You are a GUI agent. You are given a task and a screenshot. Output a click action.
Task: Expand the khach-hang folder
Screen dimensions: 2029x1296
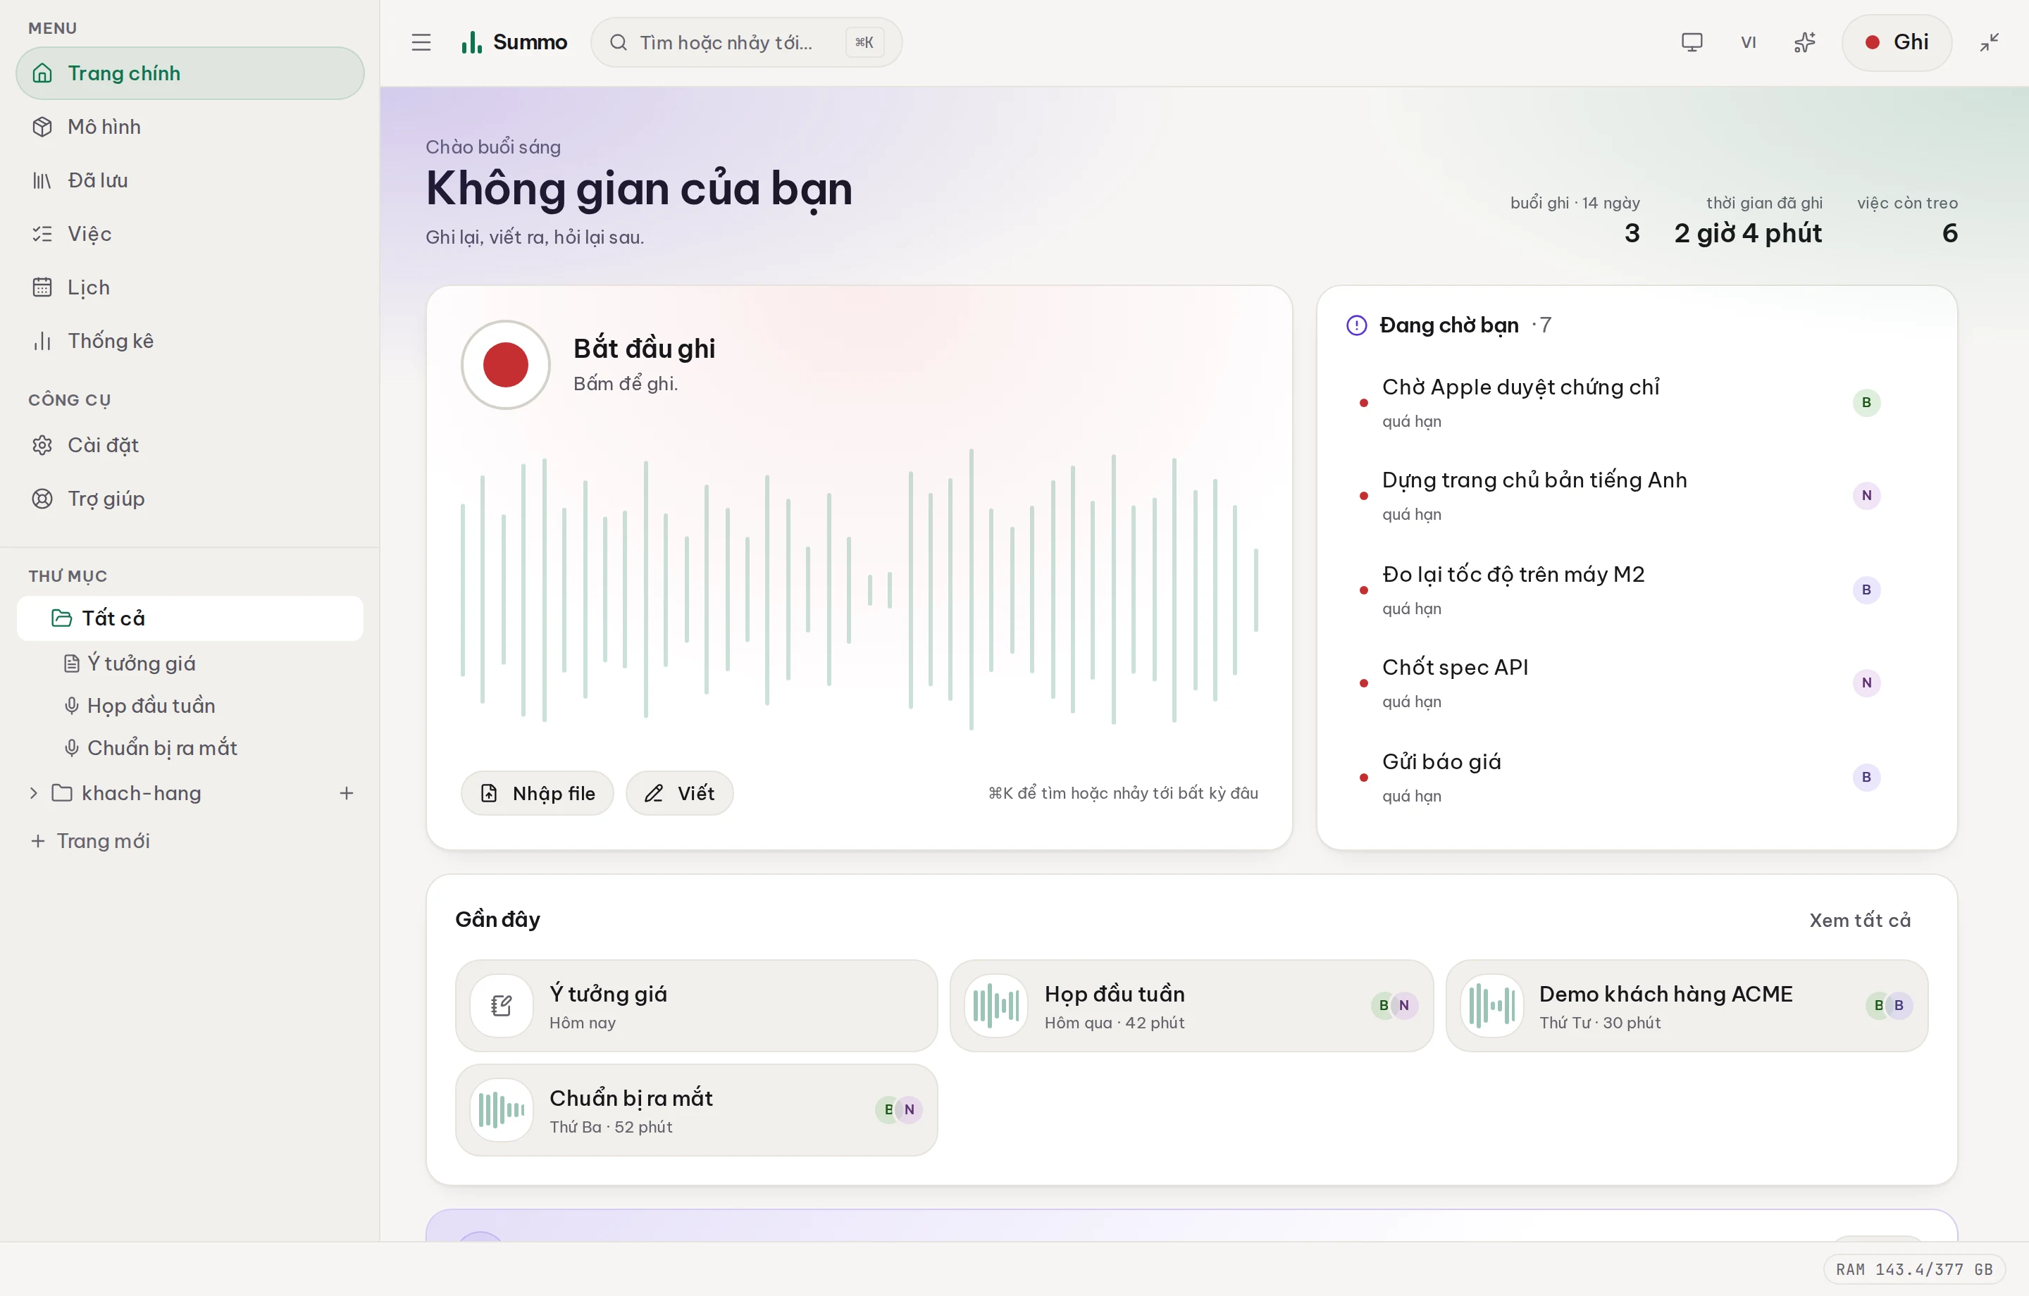(34, 793)
